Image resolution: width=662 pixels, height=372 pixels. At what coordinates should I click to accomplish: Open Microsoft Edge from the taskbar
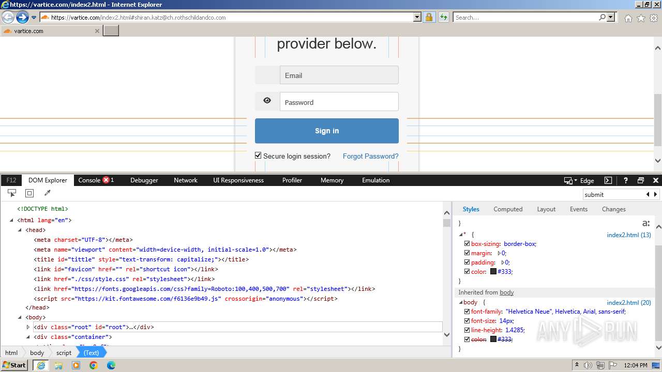point(111,365)
